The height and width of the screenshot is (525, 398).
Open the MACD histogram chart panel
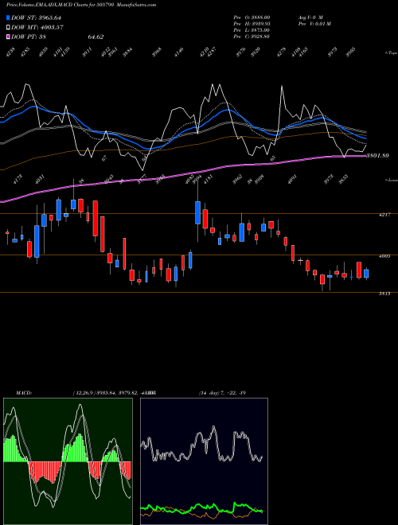(x=68, y=461)
